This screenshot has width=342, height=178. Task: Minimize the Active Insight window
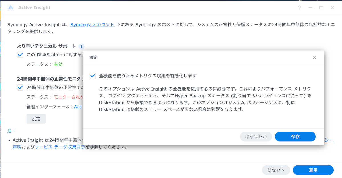(x=310, y=8)
